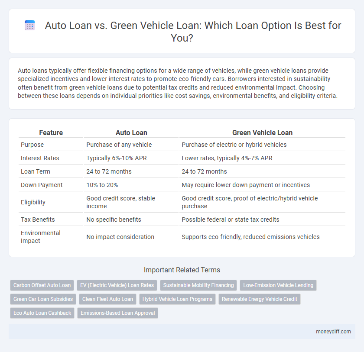Choose the Emissions-Based Loan Approval tag

[x=118, y=313]
